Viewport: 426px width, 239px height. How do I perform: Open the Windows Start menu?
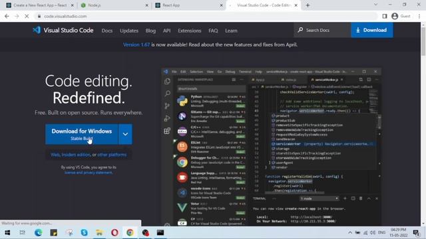click(x=7, y=232)
